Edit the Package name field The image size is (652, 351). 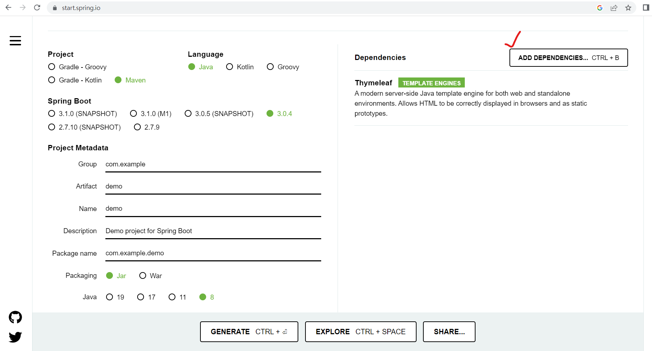(213, 253)
